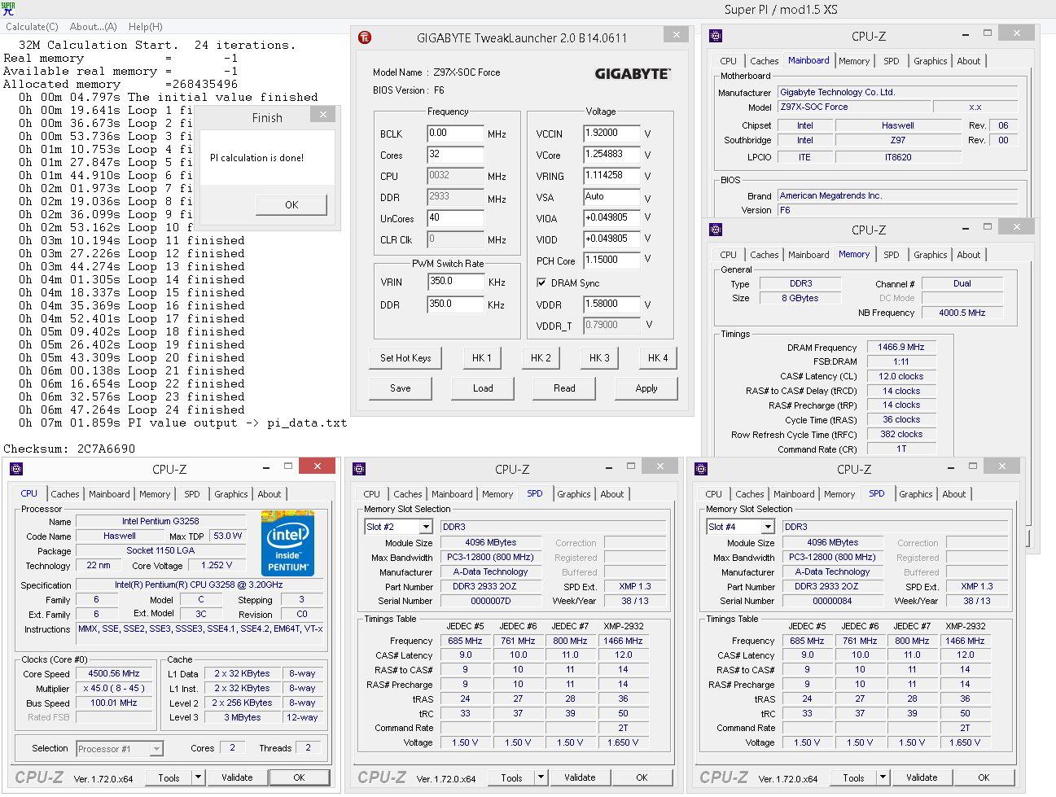Open the Help(H) menu
1056x797 pixels.
[x=146, y=27]
